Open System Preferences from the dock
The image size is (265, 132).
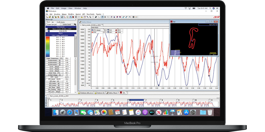coord(193,112)
